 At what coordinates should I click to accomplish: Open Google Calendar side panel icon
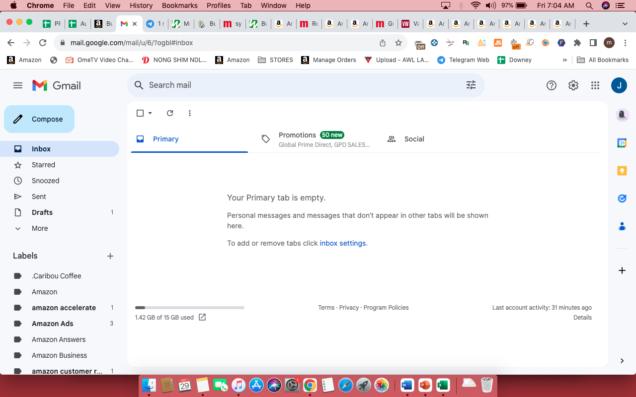coord(622,143)
